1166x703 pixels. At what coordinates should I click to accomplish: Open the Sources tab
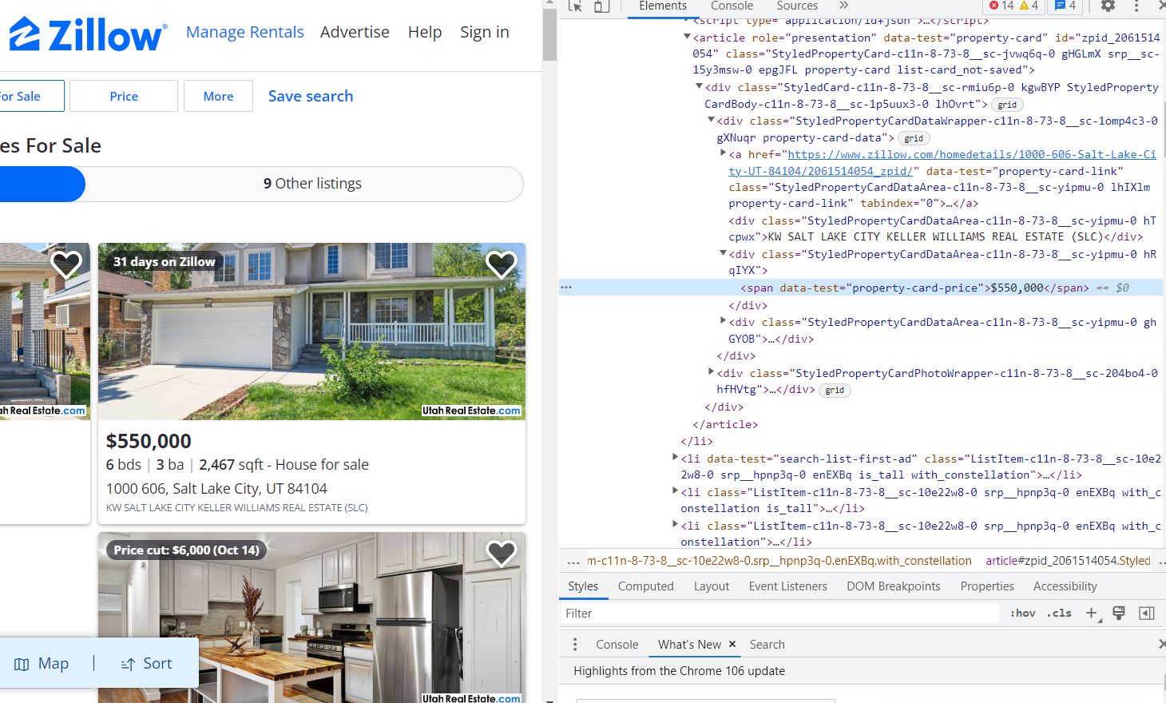tap(797, 6)
